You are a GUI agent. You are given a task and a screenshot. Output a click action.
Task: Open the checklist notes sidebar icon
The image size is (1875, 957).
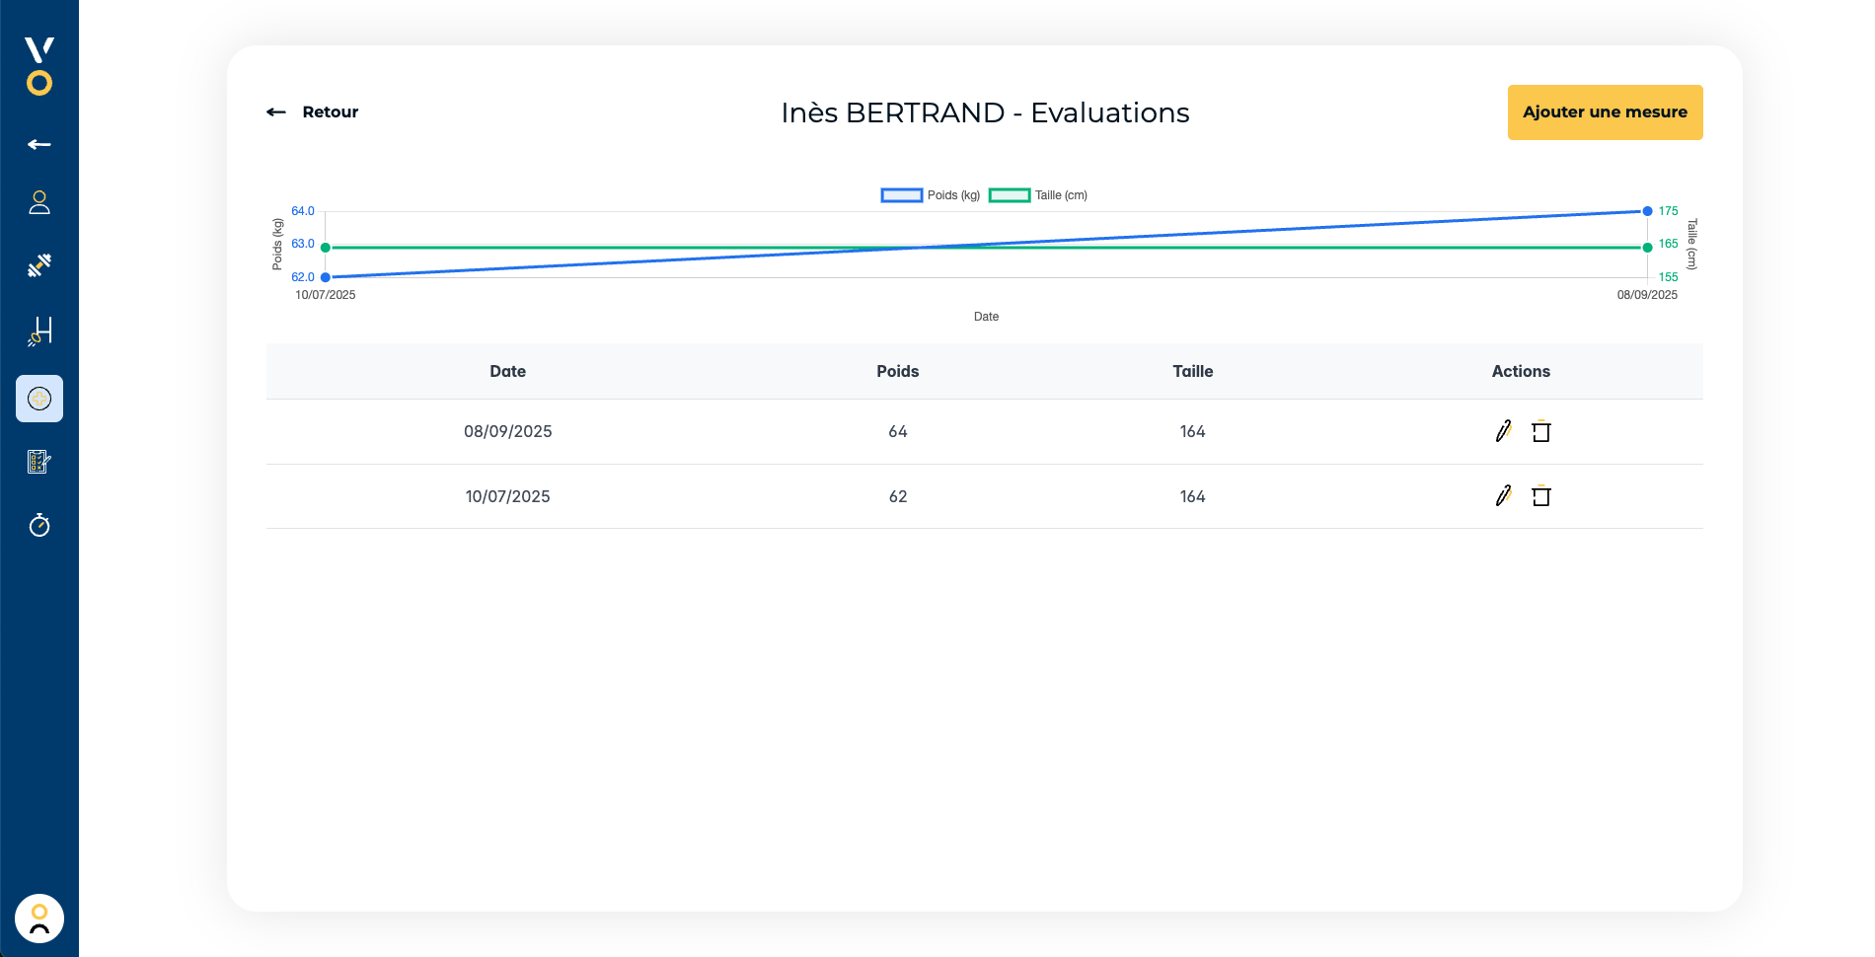(x=39, y=462)
